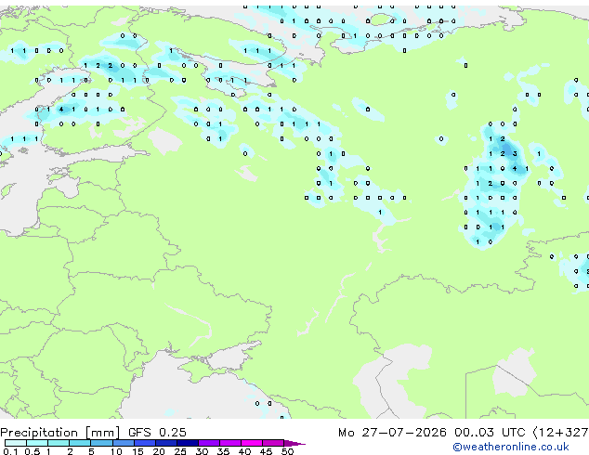Select the 0.5–1 mm legend swatch
The height and width of the screenshot is (455, 589).
tap(37, 443)
